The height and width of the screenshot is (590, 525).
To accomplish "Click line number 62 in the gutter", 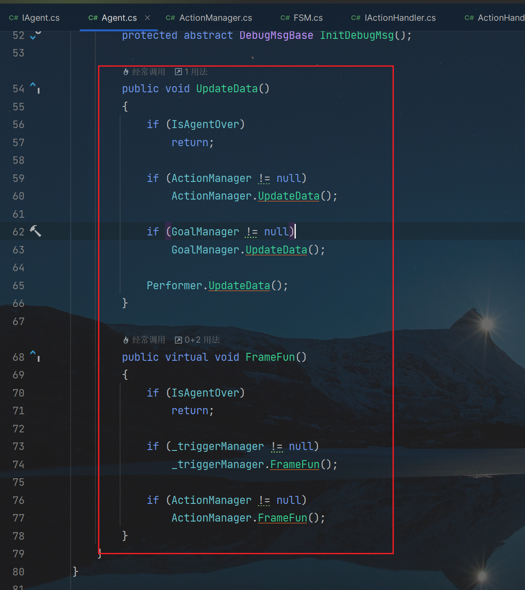I will [19, 232].
